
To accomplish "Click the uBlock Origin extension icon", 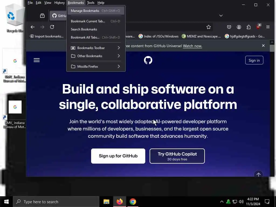I will 258,27.
